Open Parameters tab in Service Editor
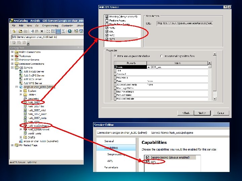 pos(111,167)
